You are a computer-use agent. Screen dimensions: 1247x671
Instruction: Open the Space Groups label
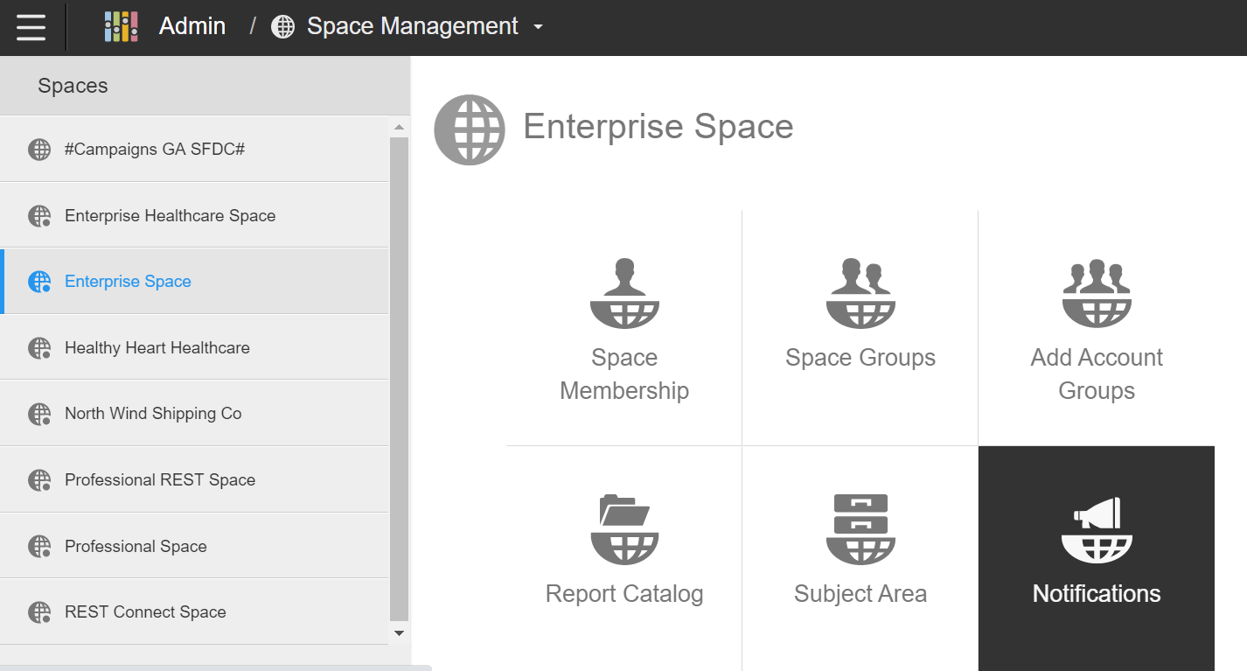point(860,358)
